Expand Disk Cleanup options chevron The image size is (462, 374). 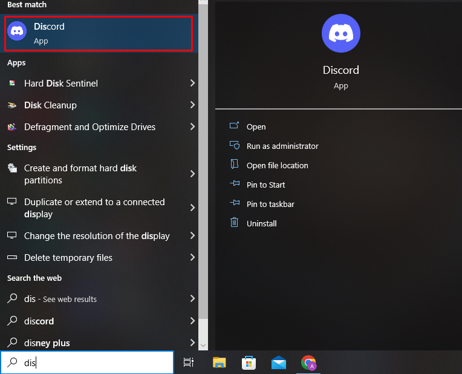pyautogui.click(x=192, y=105)
